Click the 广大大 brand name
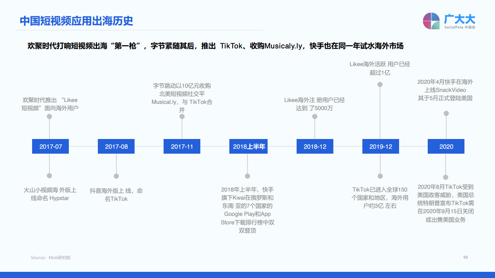The image size is (495, 278). point(459,19)
